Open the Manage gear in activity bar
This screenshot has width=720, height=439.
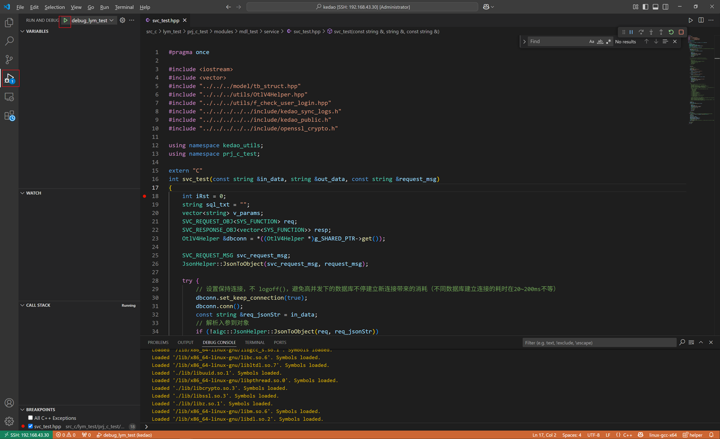click(x=9, y=421)
